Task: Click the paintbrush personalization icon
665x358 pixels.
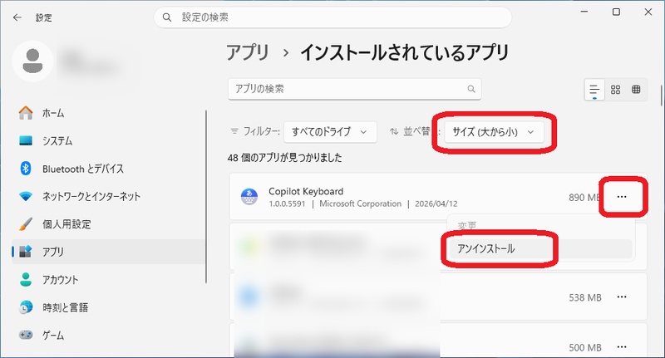Action: click(x=26, y=223)
